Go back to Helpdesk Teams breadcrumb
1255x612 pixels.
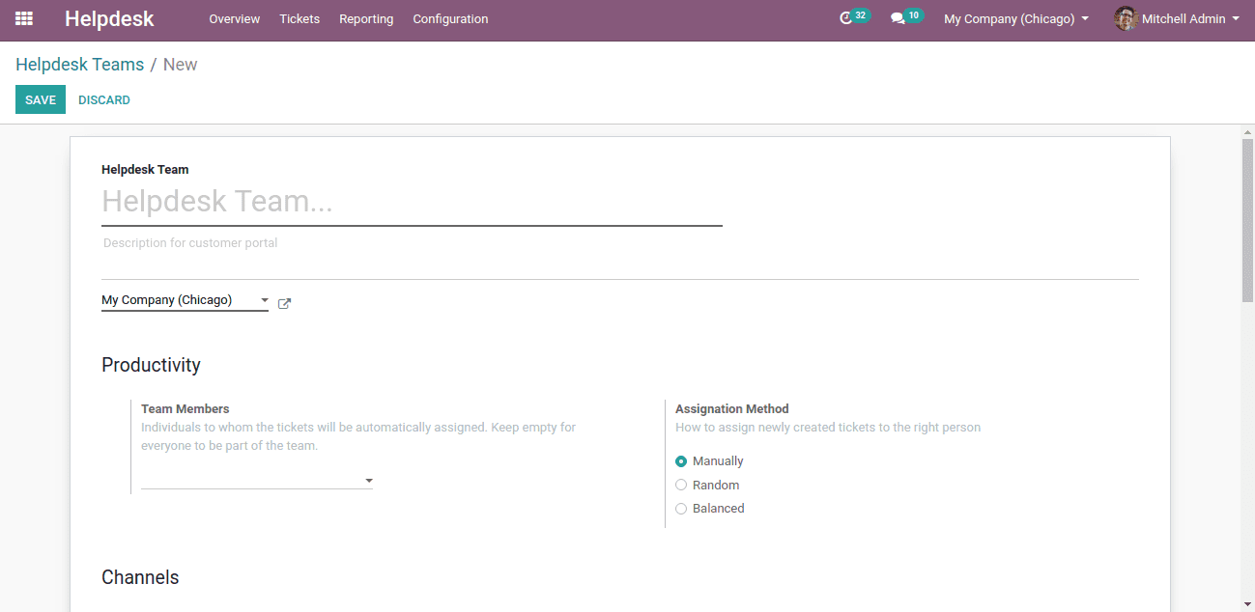(79, 65)
